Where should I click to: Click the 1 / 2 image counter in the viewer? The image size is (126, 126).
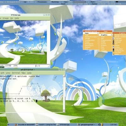38,66
